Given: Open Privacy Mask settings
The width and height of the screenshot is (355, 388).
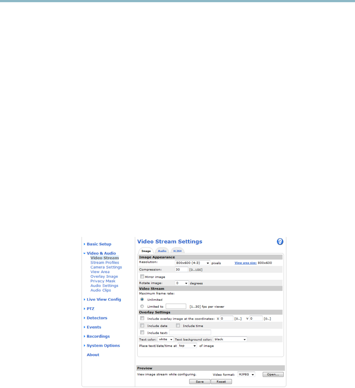Looking at the screenshot, I should [103, 281].
